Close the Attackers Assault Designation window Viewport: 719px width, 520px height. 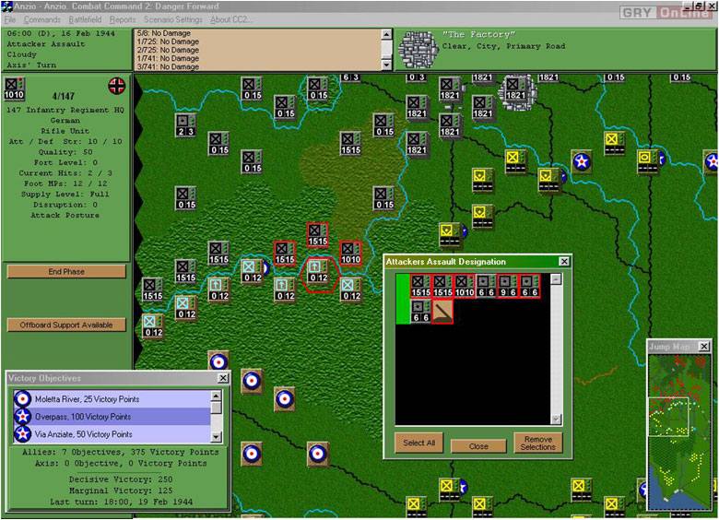click(564, 261)
